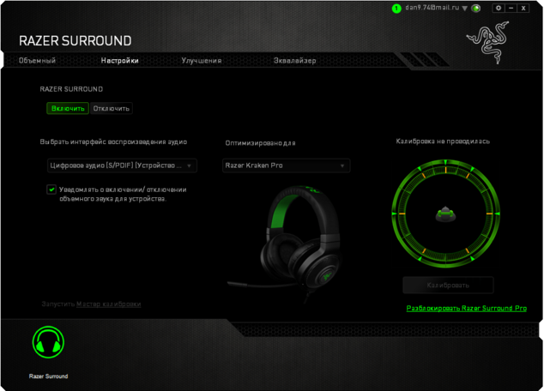544x391 pixels.
Task: Close the Razer Surround window
Action: pyautogui.click(x=523, y=8)
